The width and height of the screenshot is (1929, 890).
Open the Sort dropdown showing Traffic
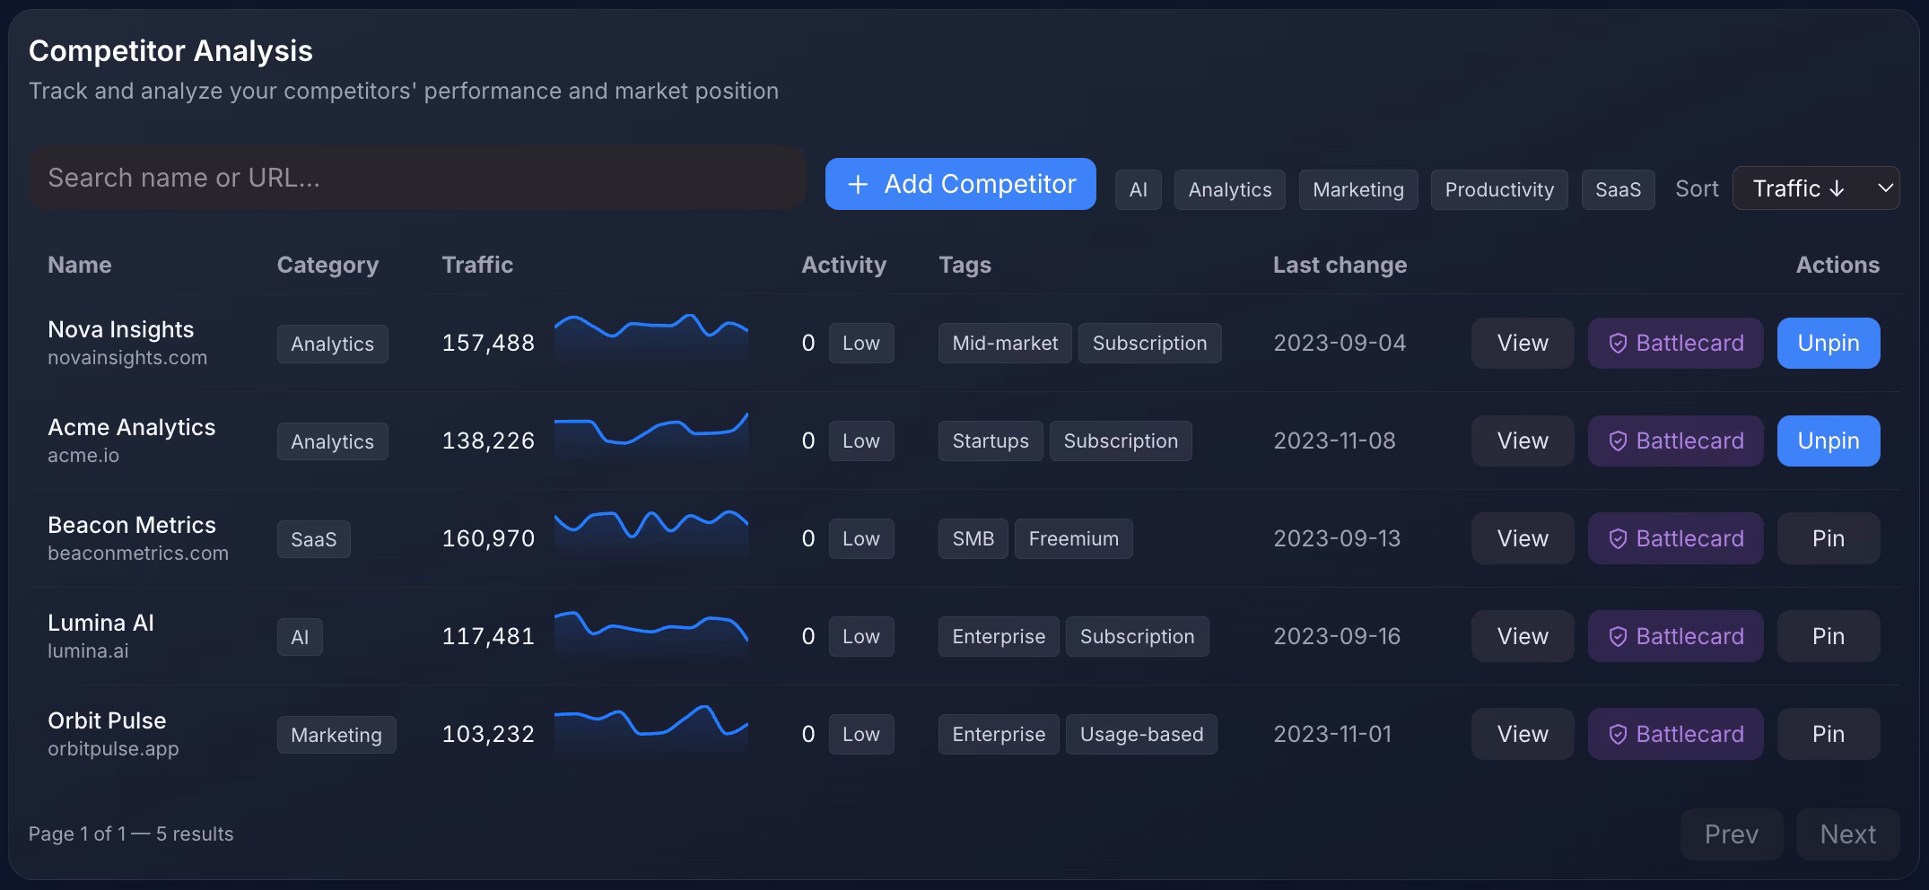point(1803,188)
